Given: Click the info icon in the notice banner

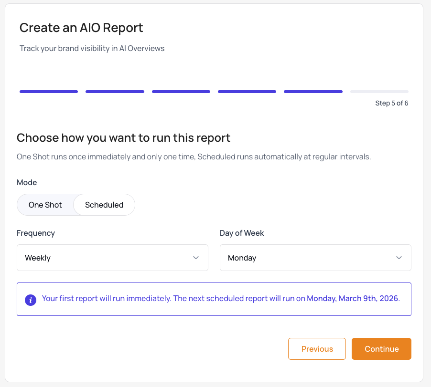Looking at the screenshot, I should [x=31, y=300].
